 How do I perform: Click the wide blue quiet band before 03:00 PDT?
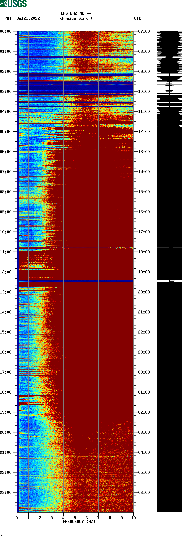[76, 87]
